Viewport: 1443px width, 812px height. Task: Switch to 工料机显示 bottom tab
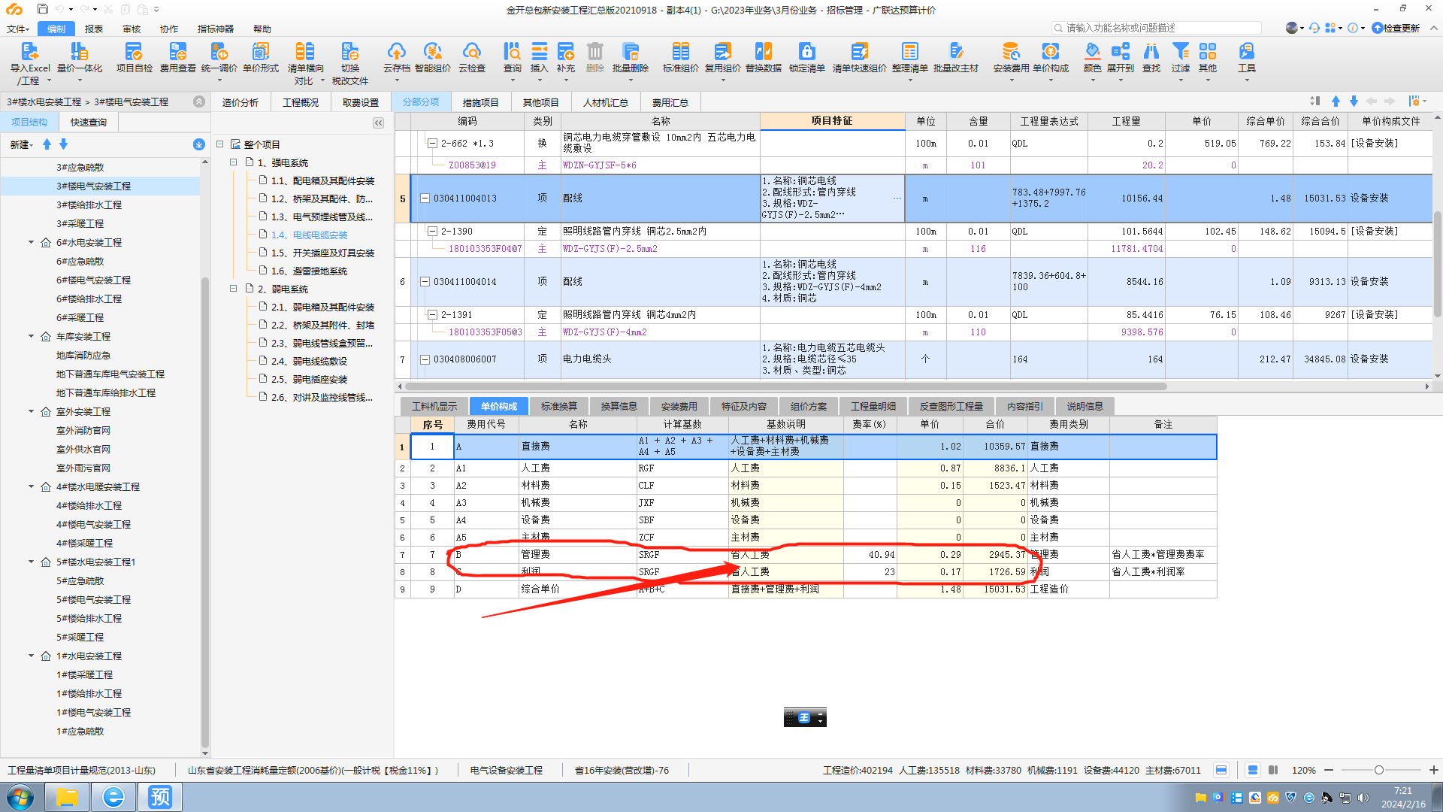click(x=434, y=406)
